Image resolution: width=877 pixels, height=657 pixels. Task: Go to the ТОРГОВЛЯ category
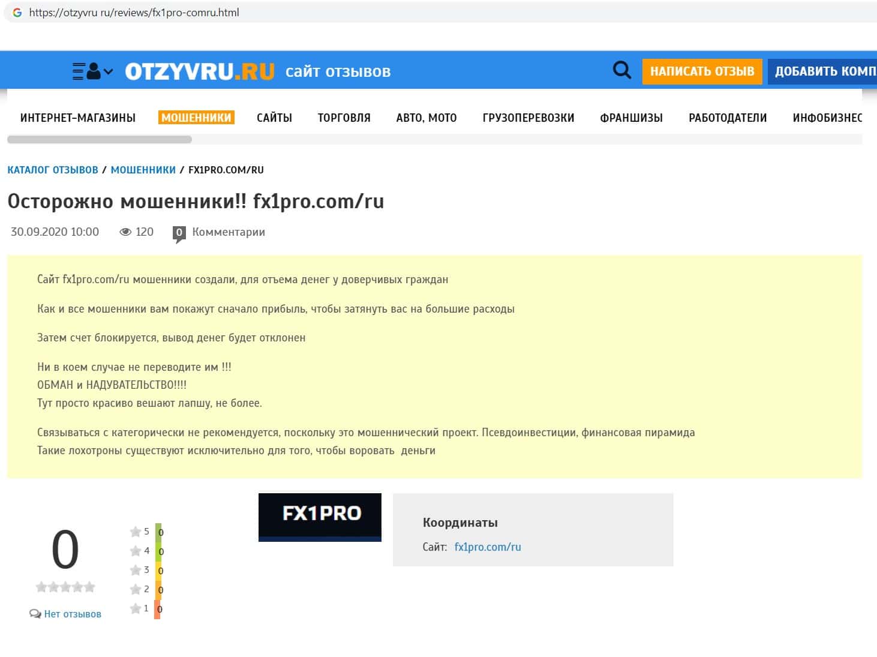point(344,118)
